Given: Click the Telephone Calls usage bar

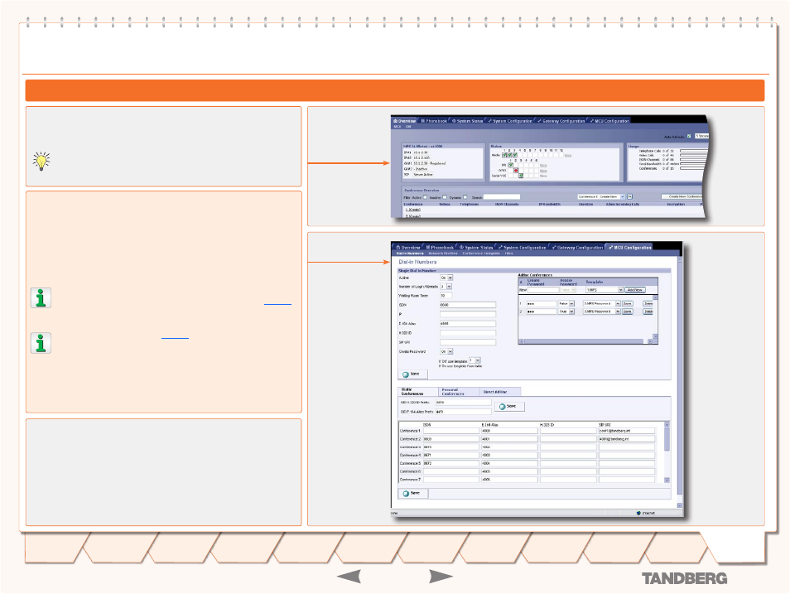Looking at the screenshot, I should point(694,150).
